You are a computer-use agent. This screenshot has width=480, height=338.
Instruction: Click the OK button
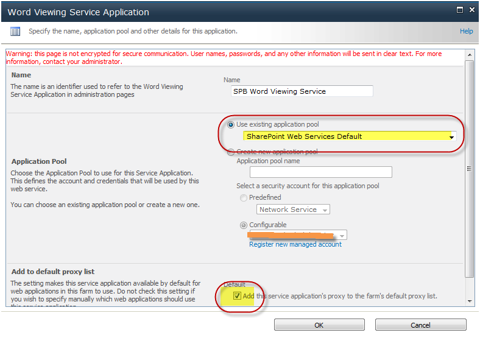click(319, 325)
